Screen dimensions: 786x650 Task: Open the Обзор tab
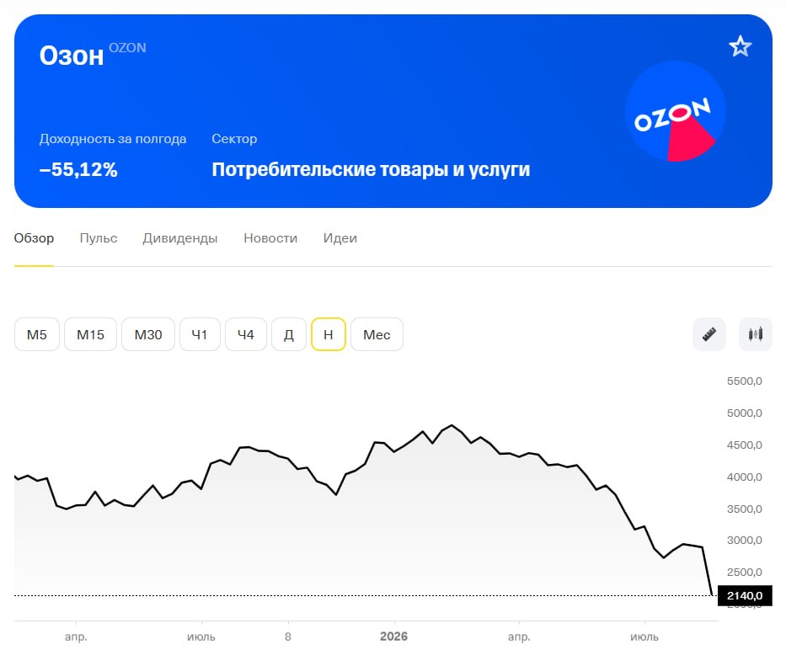pos(34,238)
